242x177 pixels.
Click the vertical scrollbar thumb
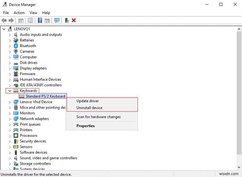click(239, 93)
